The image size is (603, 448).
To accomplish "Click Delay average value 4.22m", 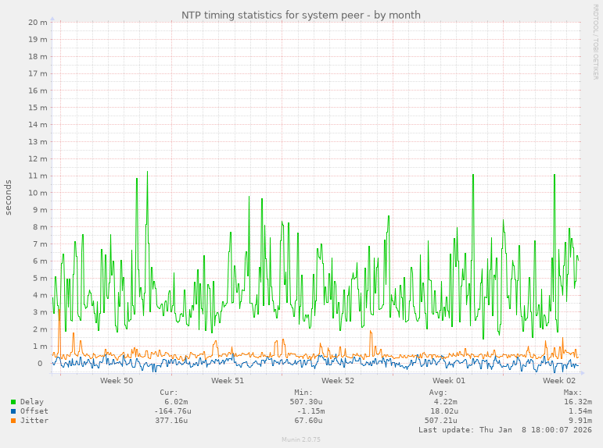I will pos(445,401).
